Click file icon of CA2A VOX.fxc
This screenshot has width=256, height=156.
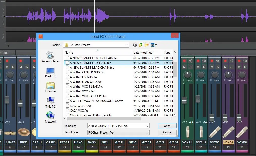click(67, 110)
